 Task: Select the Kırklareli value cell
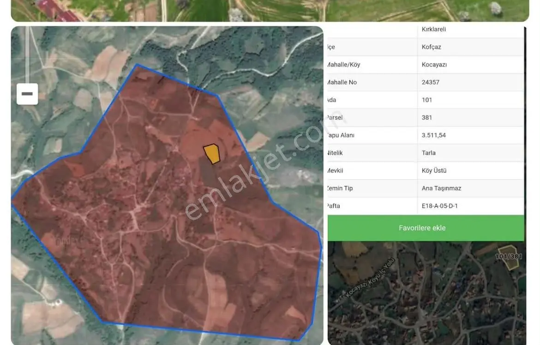coord(433,29)
